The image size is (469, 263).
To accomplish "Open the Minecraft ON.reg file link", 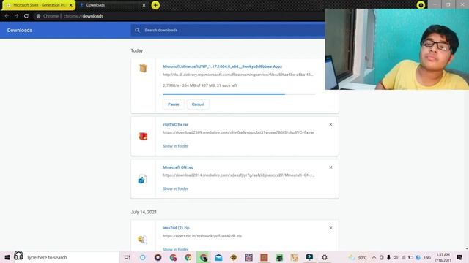I will [x=178, y=167].
